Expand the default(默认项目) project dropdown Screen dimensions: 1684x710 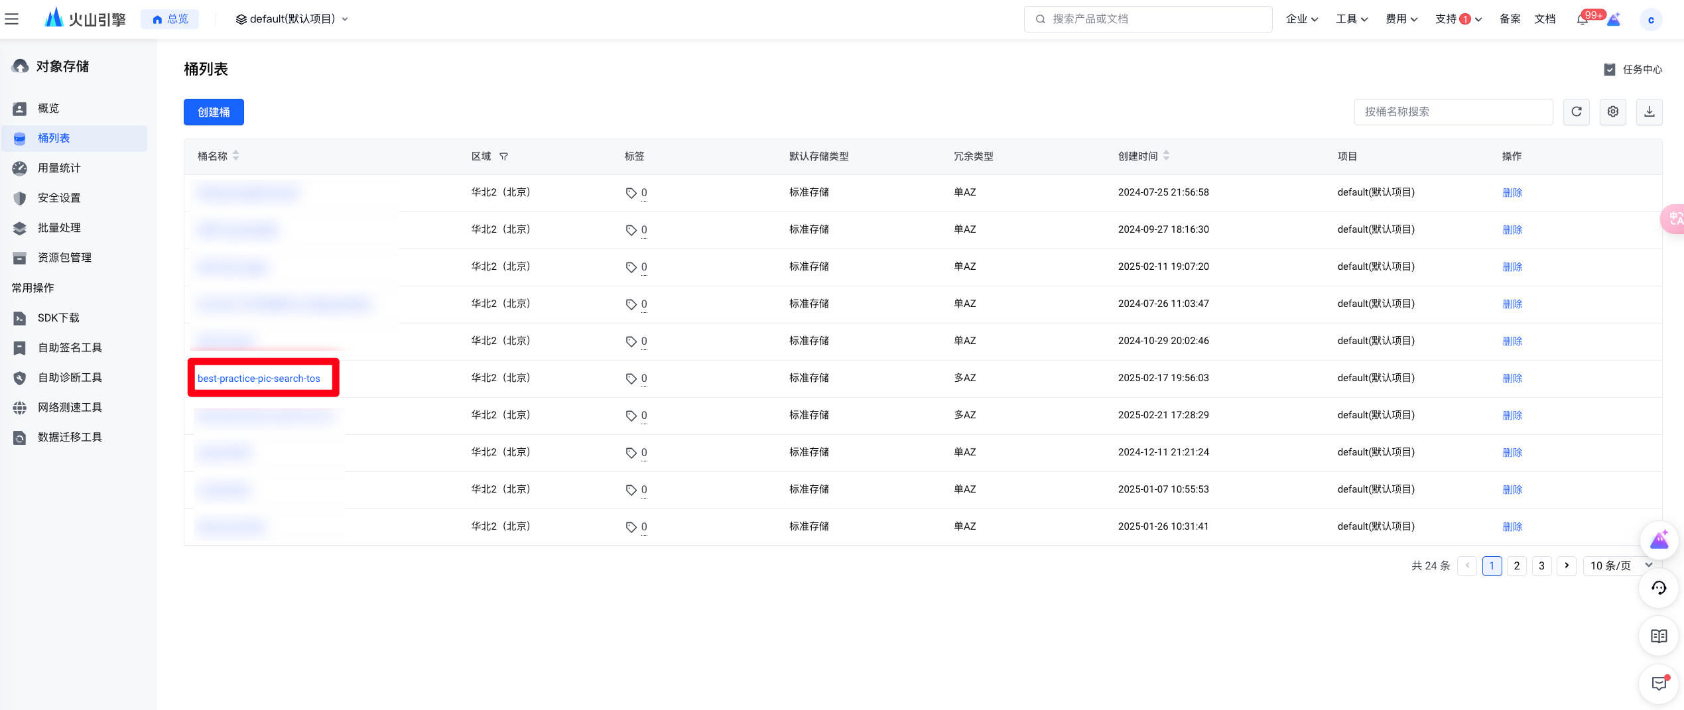click(x=292, y=19)
